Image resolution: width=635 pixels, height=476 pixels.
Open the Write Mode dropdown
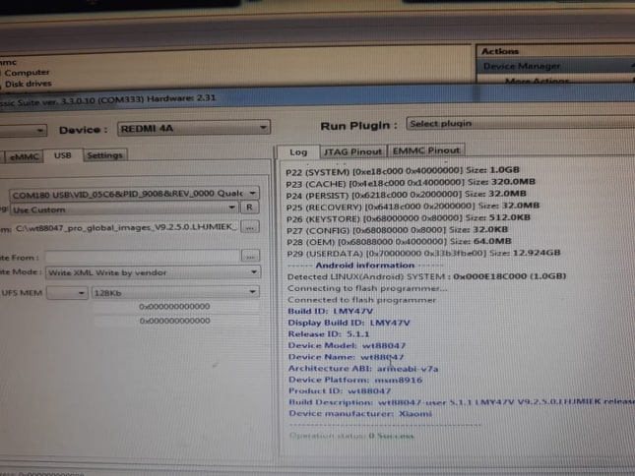pos(153,272)
